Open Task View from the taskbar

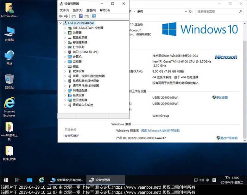(17, 180)
